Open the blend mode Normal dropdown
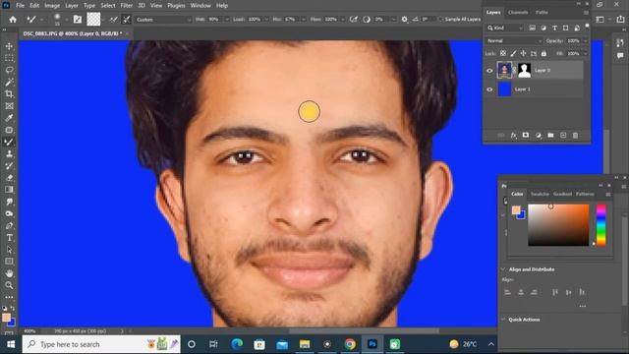 pyautogui.click(x=514, y=41)
